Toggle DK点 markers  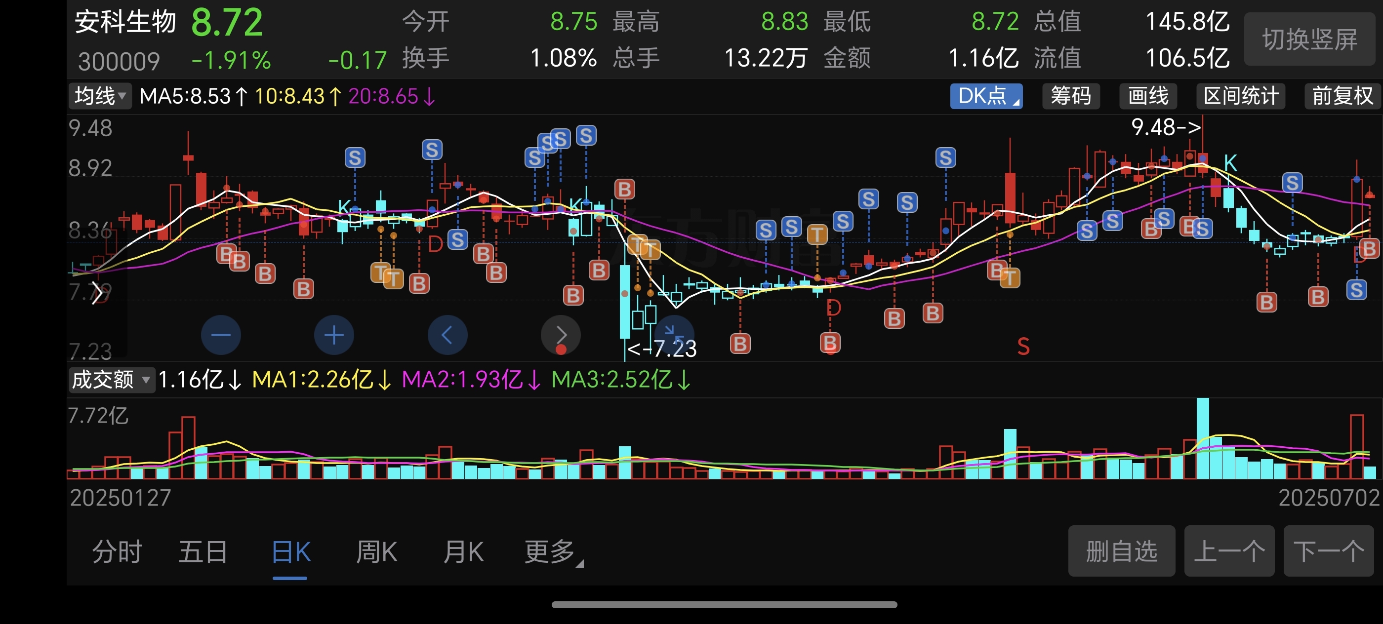click(x=986, y=96)
